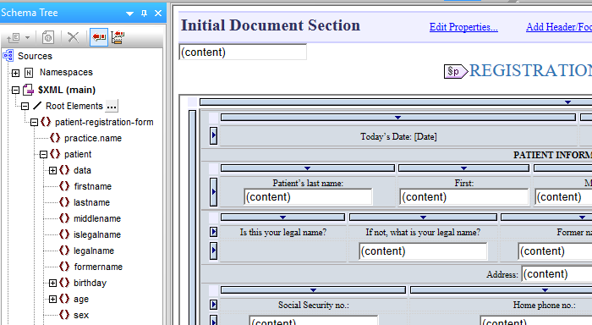Open the add element dropdown arrow
This screenshot has width=592, height=325.
click(27, 37)
